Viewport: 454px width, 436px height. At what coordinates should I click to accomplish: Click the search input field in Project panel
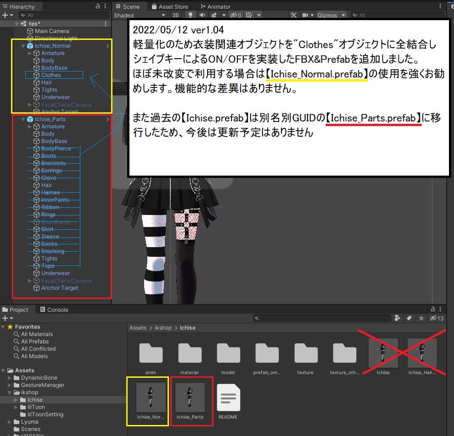321,318
